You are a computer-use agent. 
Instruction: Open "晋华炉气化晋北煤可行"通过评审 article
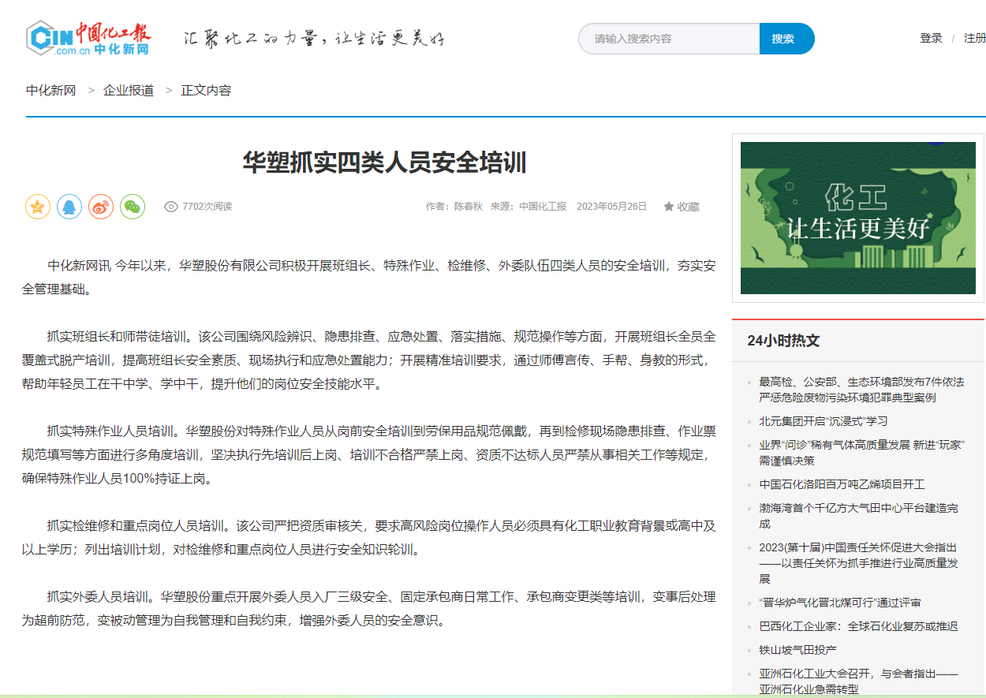pos(839,603)
